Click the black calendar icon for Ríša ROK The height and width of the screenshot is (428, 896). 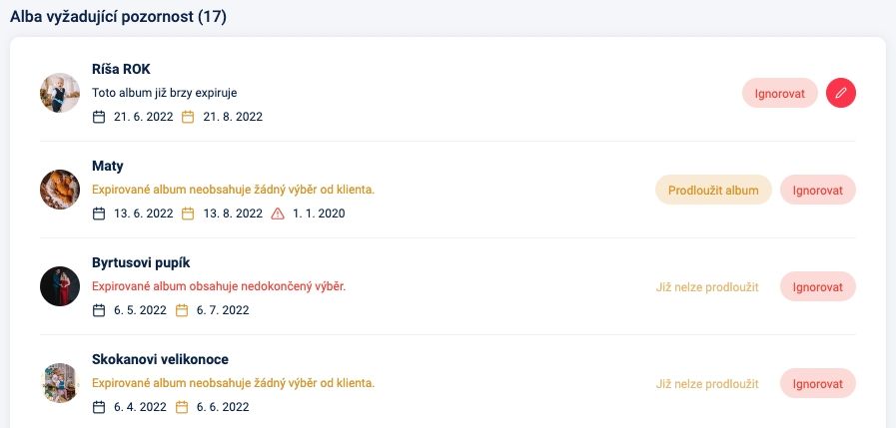click(99, 117)
